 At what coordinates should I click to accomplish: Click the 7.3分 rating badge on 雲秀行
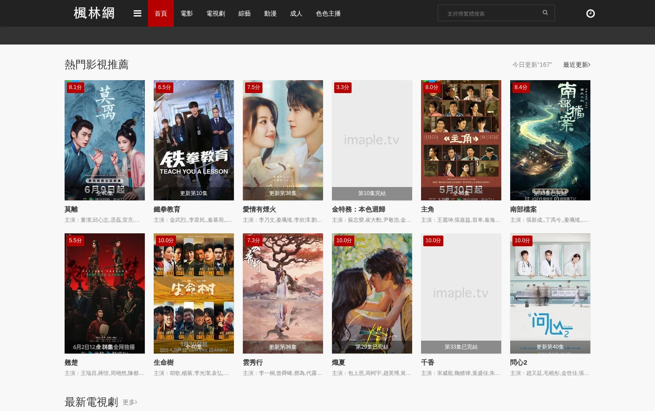click(x=254, y=240)
